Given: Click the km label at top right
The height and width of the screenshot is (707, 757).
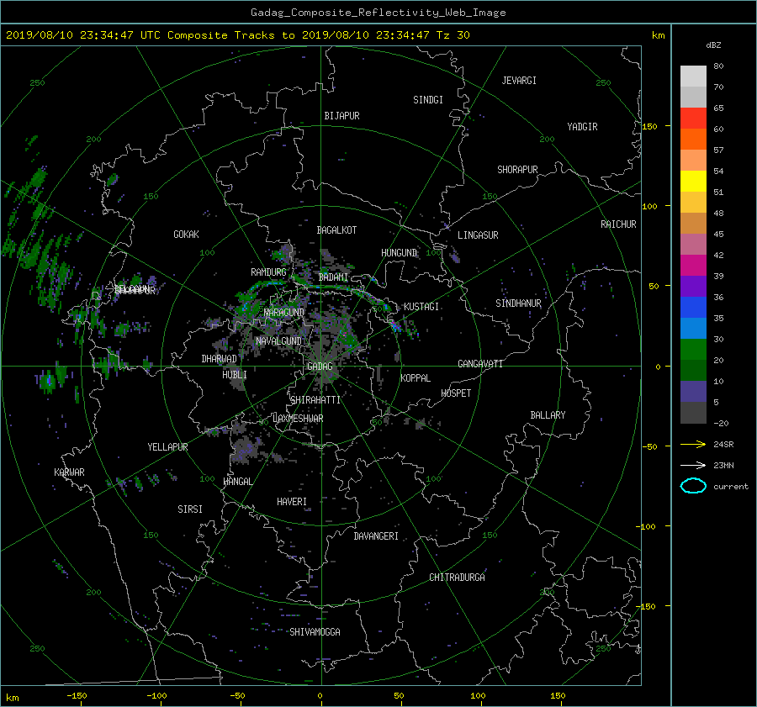Looking at the screenshot, I should pyautogui.click(x=658, y=35).
